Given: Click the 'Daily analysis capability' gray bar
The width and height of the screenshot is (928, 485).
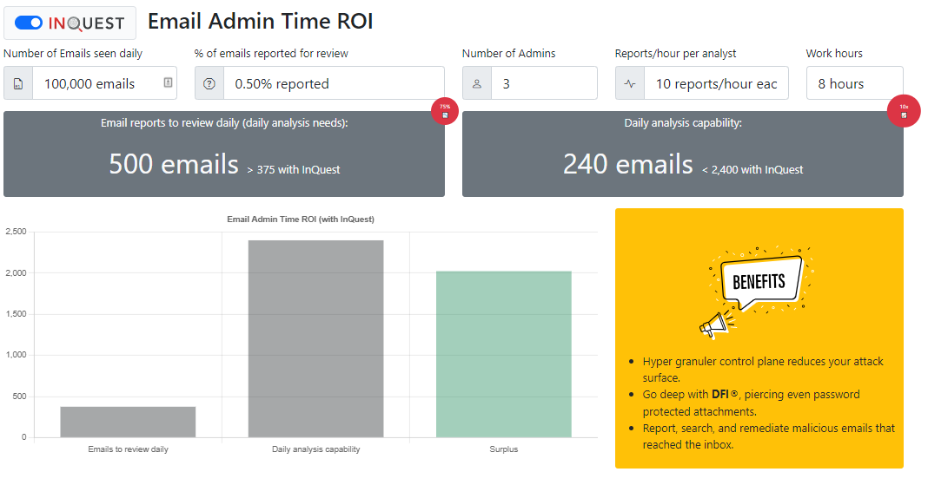Looking at the screenshot, I should (x=316, y=338).
